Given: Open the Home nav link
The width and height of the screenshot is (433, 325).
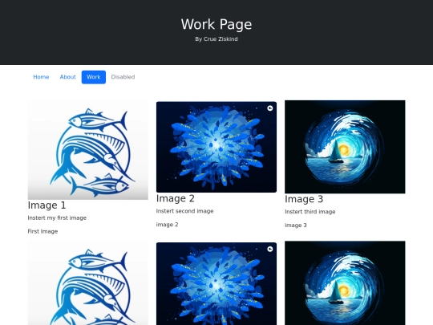Looking at the screenshot, I should 41,77.
